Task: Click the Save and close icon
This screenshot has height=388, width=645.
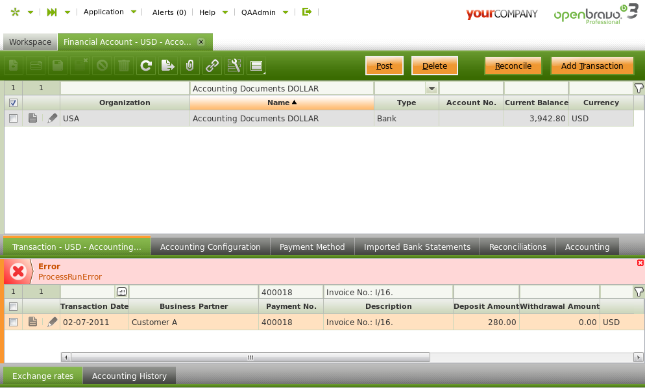Action: point(80,66)
